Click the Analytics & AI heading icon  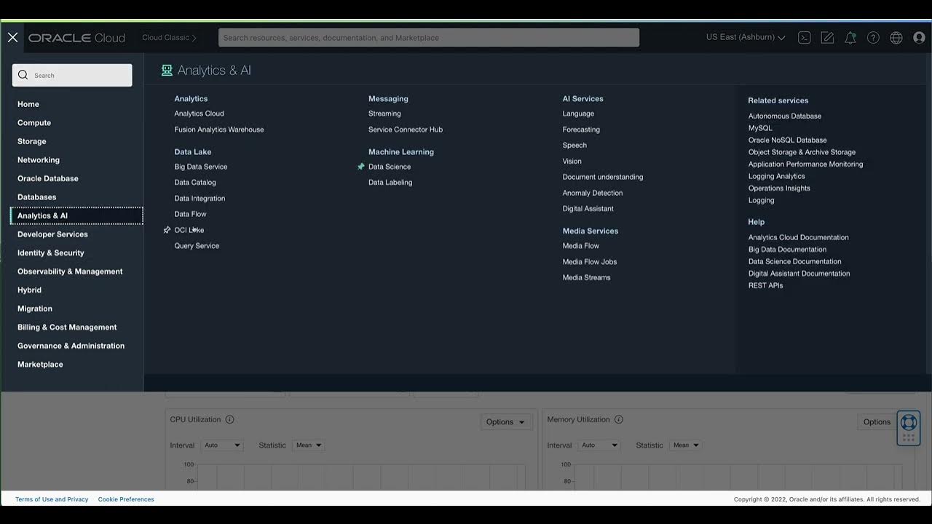[x=167, y=71]
